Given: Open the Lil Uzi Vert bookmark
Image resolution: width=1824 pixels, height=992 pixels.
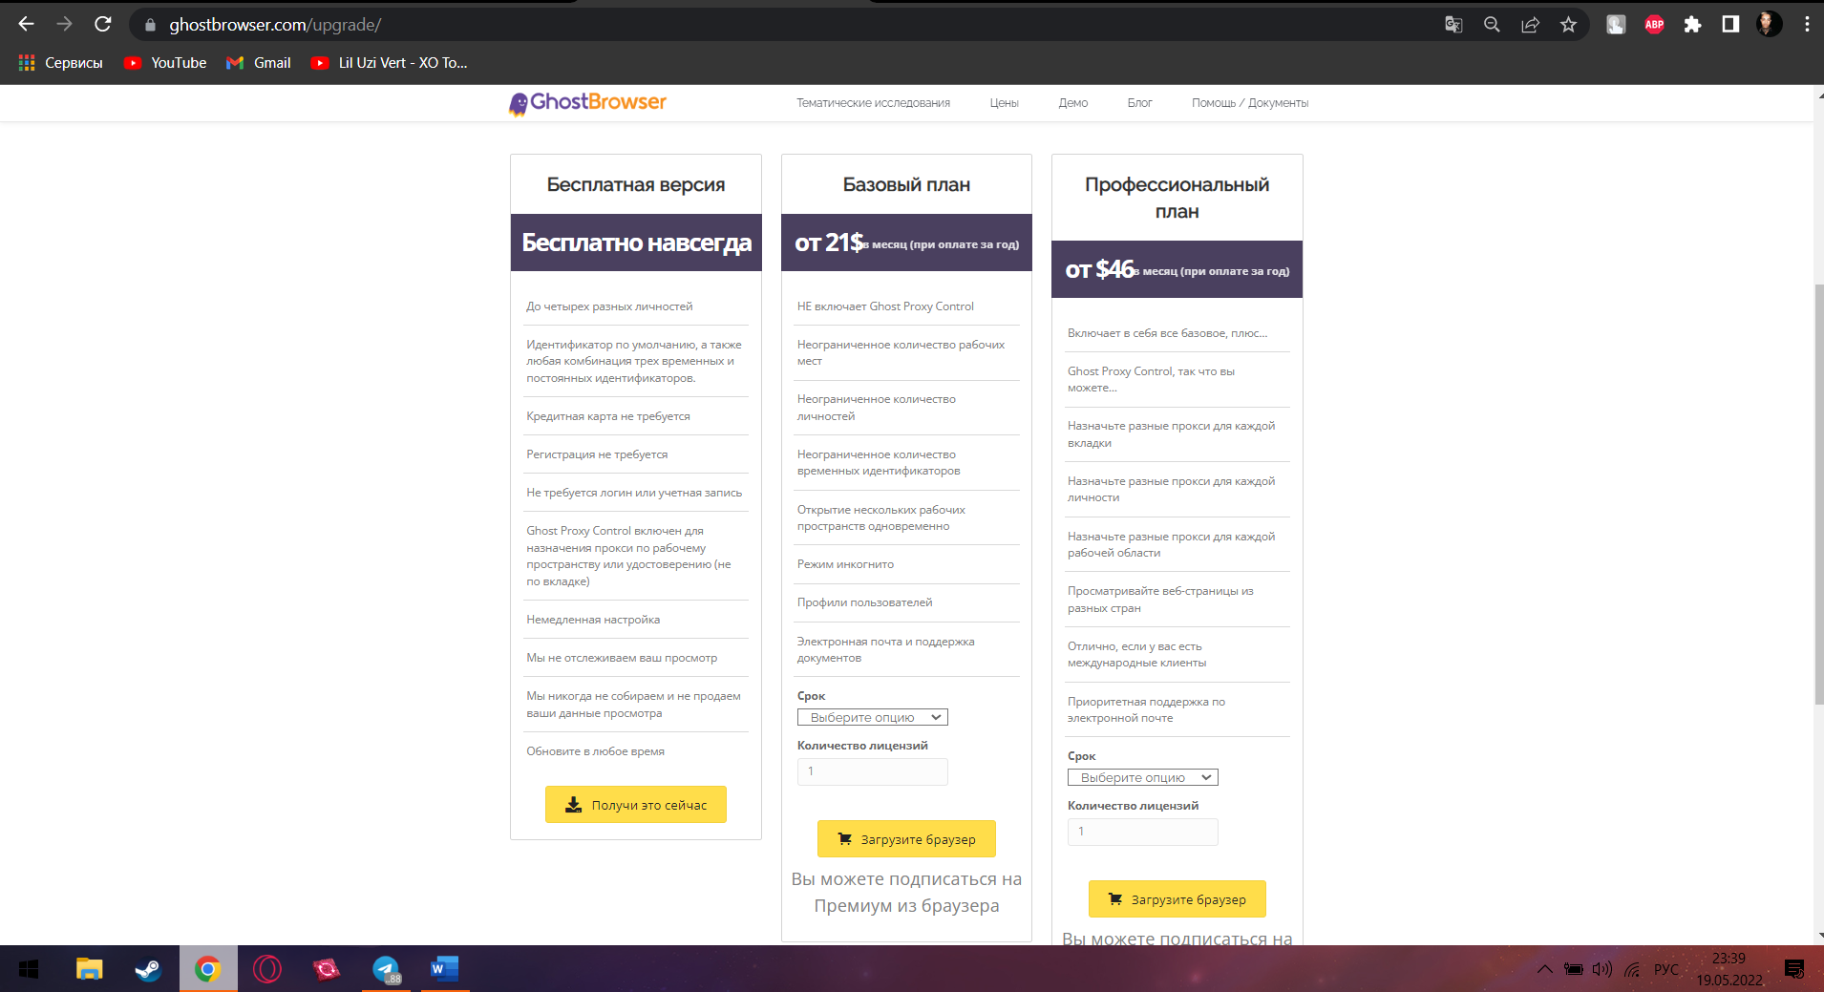Looking at the screenshot, I should pyautogui.click(x=390, y=63).
